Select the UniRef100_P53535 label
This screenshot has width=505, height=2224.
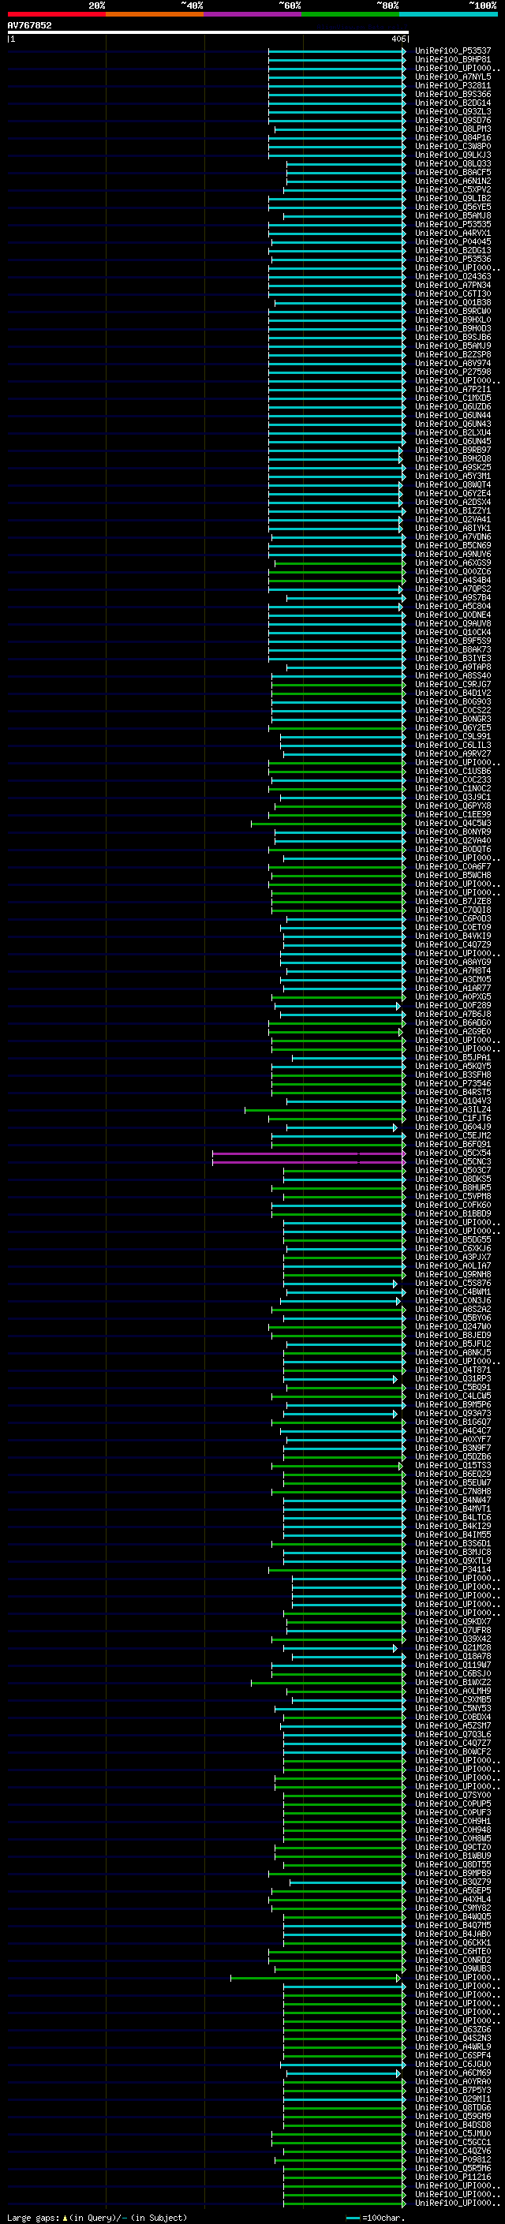pos(453,225)
